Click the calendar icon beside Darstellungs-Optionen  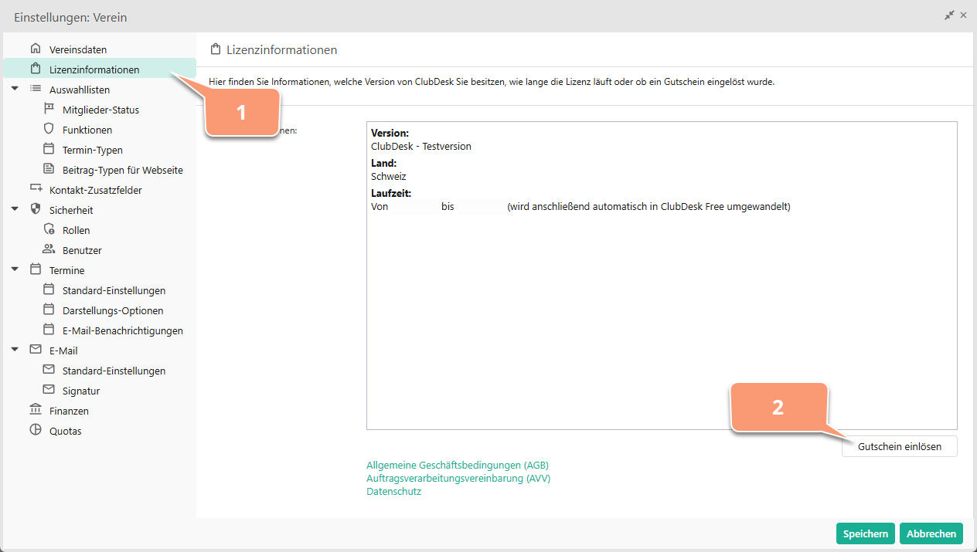point(49,310)
